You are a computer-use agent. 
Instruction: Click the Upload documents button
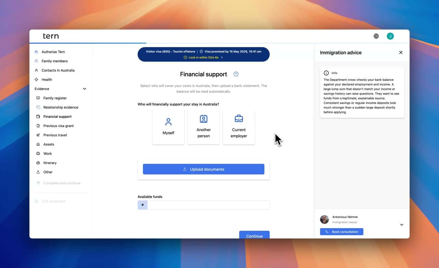[203, 169]
